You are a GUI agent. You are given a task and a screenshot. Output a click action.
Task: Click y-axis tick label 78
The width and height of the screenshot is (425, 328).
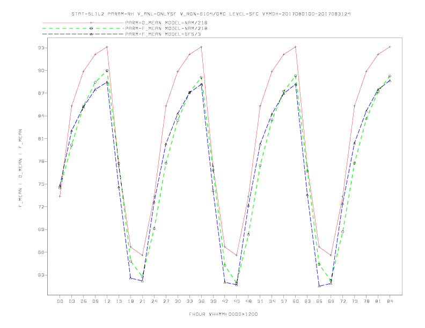tap(41, 161)
